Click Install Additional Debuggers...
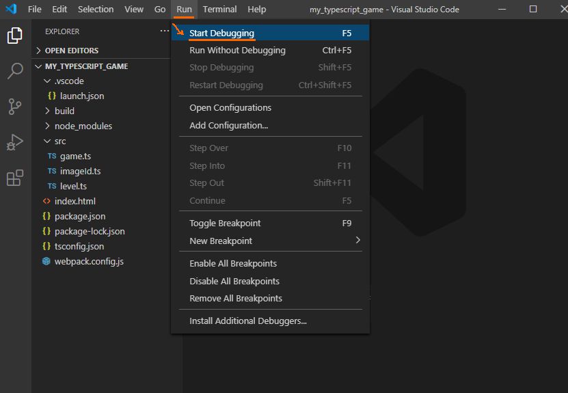The height and width of the screenshot is (393, 568). 247,321
